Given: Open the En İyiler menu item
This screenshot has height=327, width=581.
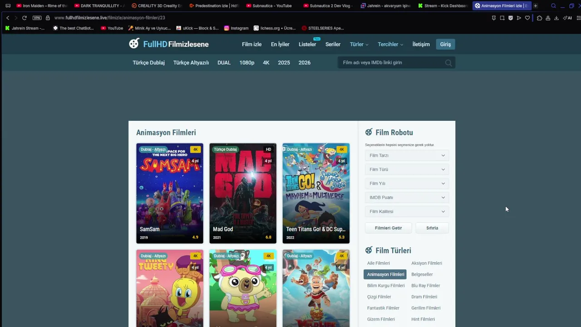Looking at the screenshot, I should point(280,44).
